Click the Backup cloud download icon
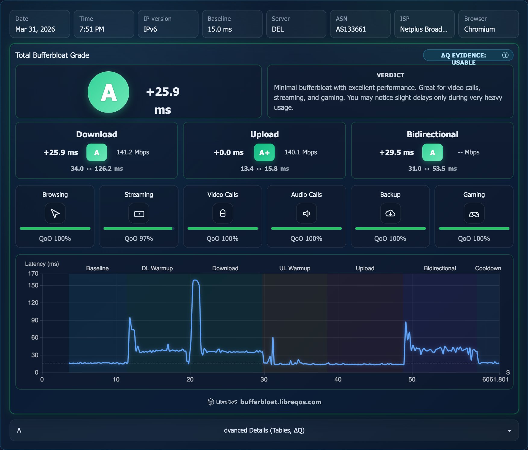The height and width of the screenshot is (450, 528). (390, 213)
